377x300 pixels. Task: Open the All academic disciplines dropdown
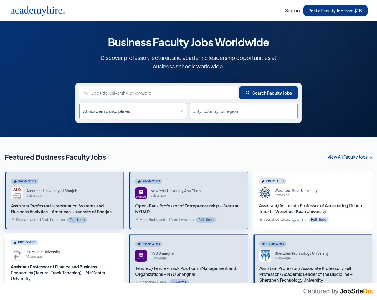point(133,111)
